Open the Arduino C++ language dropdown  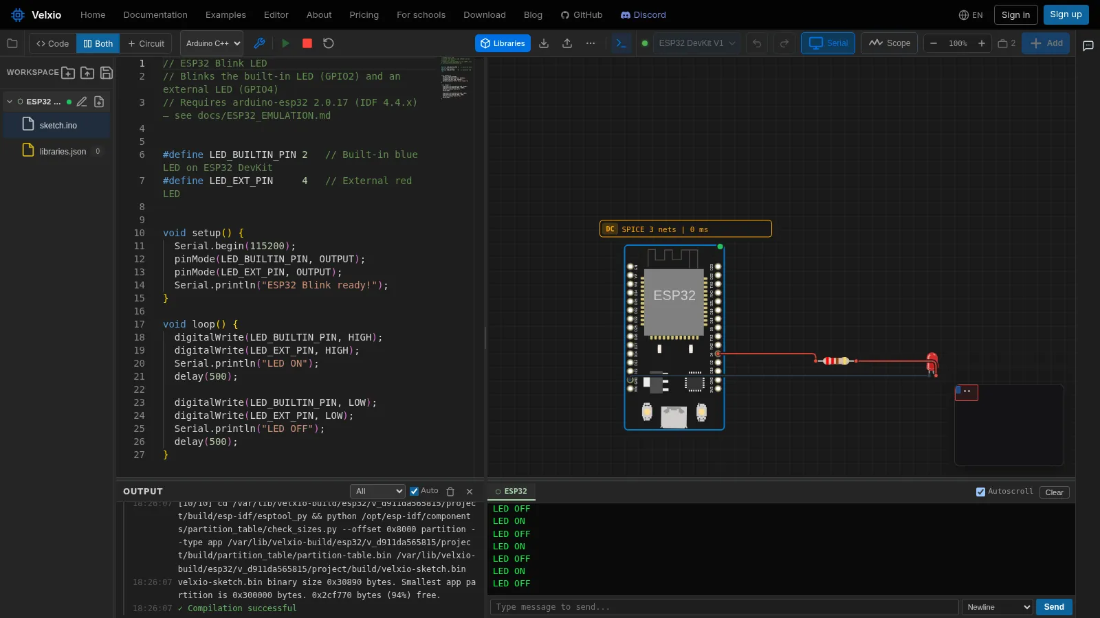pos(212,43)
